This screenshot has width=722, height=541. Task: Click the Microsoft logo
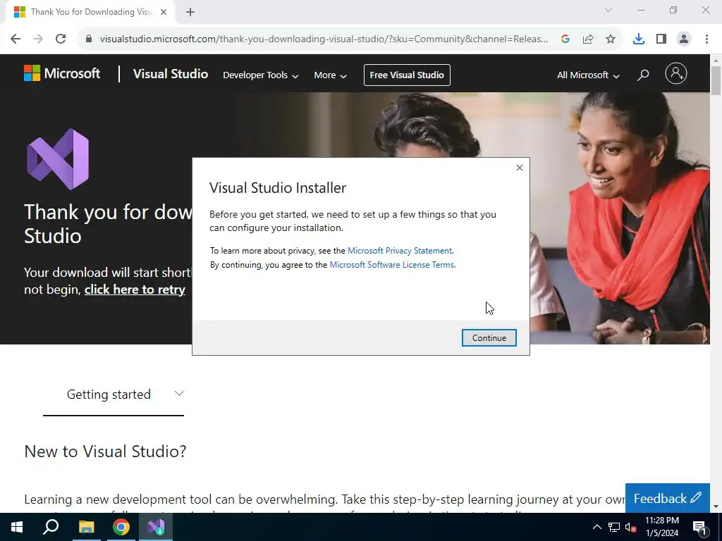[62, 73]
